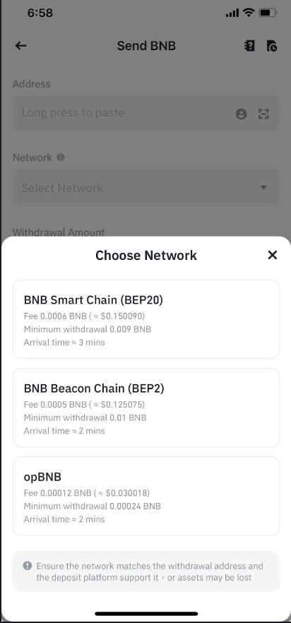Tap the Address paste input field
Screen dimensions: 291x623
(146, 113)
